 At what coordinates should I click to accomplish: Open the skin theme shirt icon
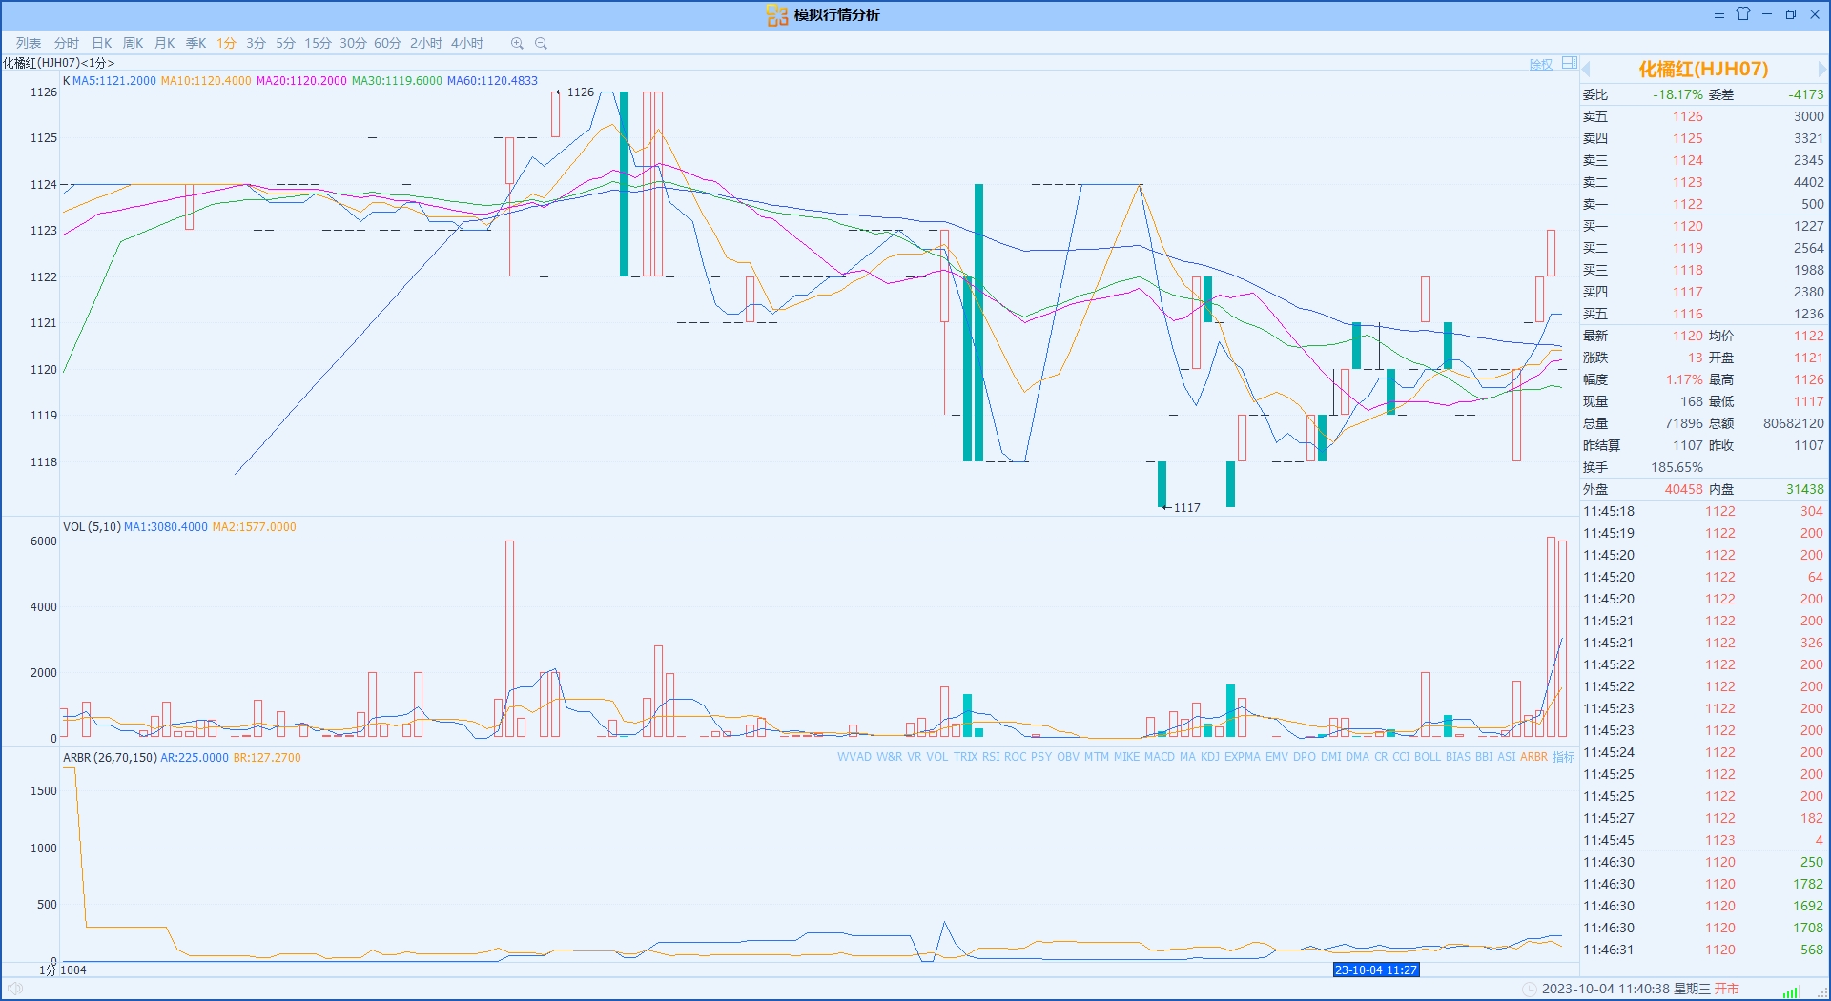point(1743,14)
